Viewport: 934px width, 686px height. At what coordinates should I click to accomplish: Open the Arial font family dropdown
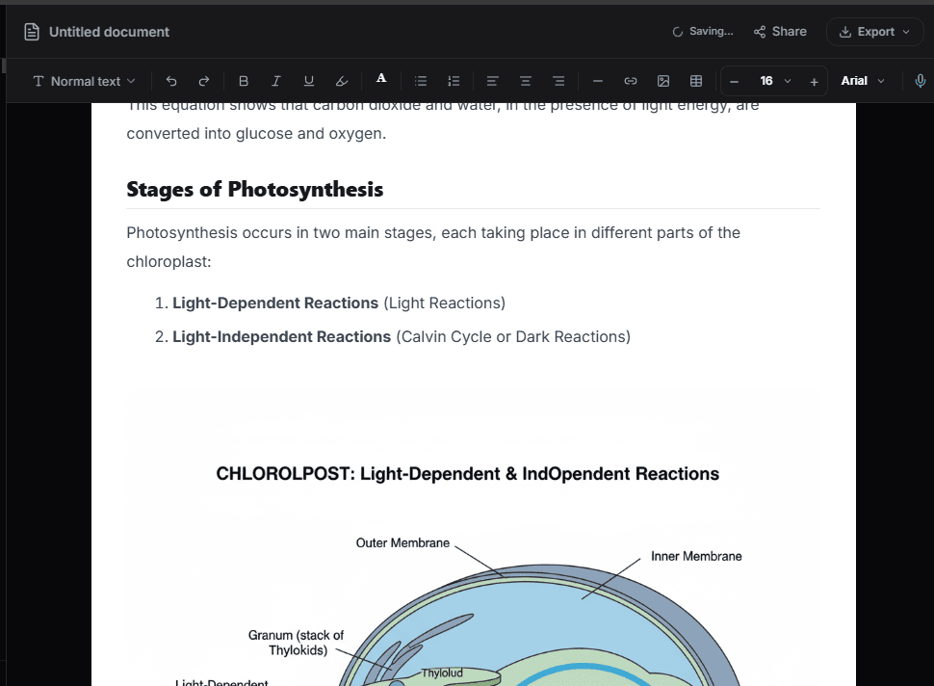[x=863, y=81]
